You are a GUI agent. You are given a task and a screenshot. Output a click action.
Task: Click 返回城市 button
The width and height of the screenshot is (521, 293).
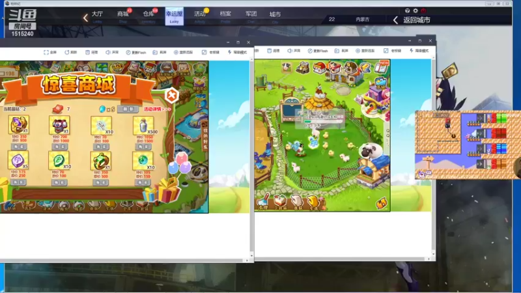point(412,20)
